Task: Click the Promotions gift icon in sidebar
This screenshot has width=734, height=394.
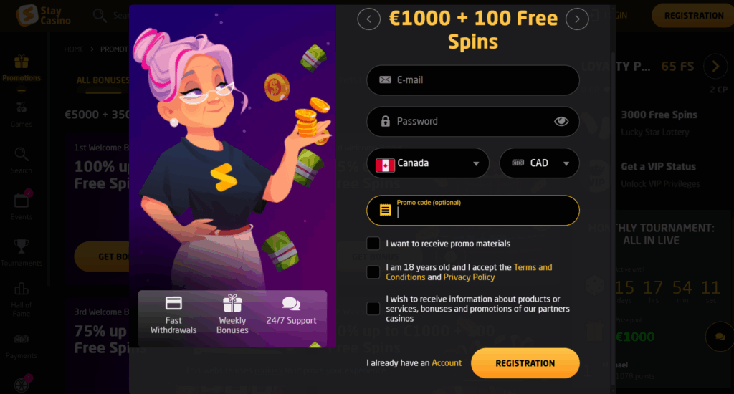Action: tap(21, 62)
